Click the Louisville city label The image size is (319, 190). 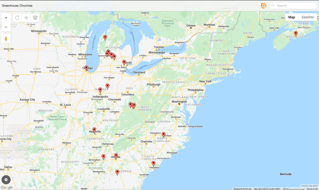click(104, 109)
